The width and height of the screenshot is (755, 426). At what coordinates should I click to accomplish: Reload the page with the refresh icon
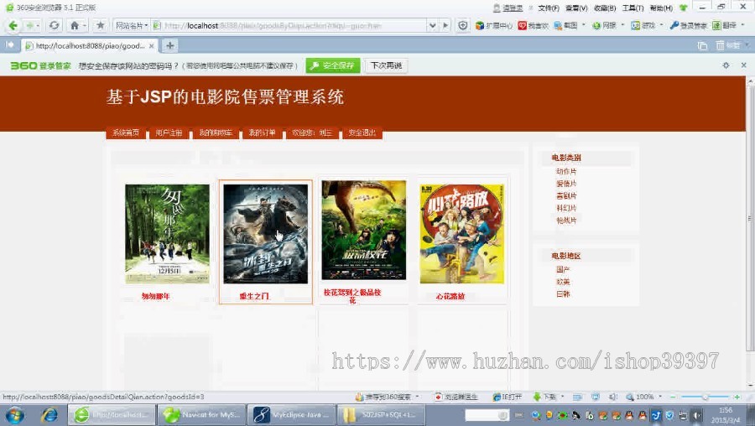[x=55, y=25]
